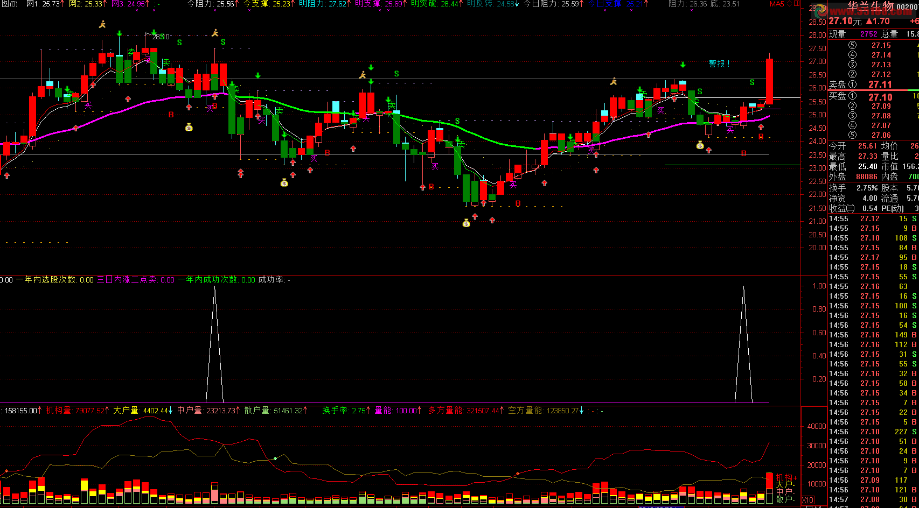The height and width of the screenshot is (508, 919).
Task: Select the MA5 indicator label
Action: coord(777,4)
